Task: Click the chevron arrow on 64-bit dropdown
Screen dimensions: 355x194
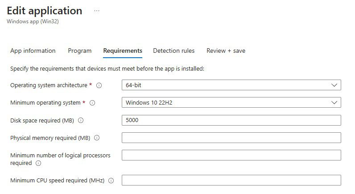Action: [334, 85]
